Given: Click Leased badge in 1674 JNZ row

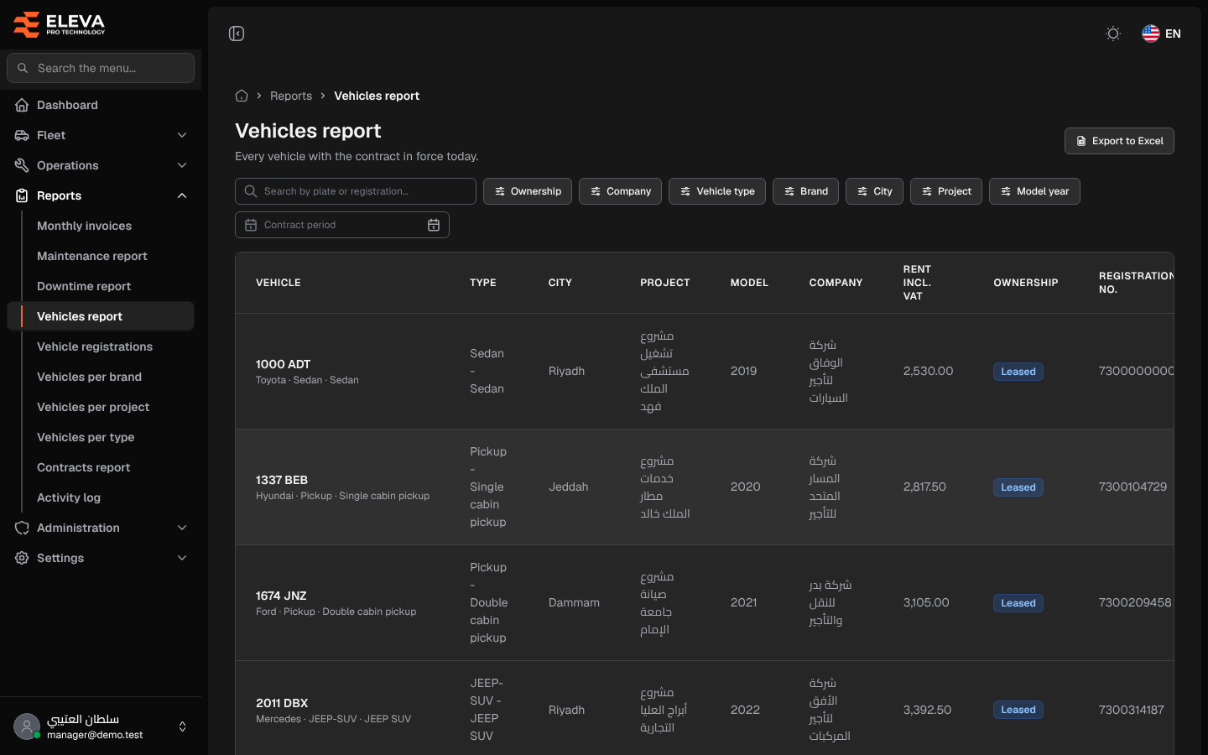Looking at the screenshot, I should (x=1018, y=603).
